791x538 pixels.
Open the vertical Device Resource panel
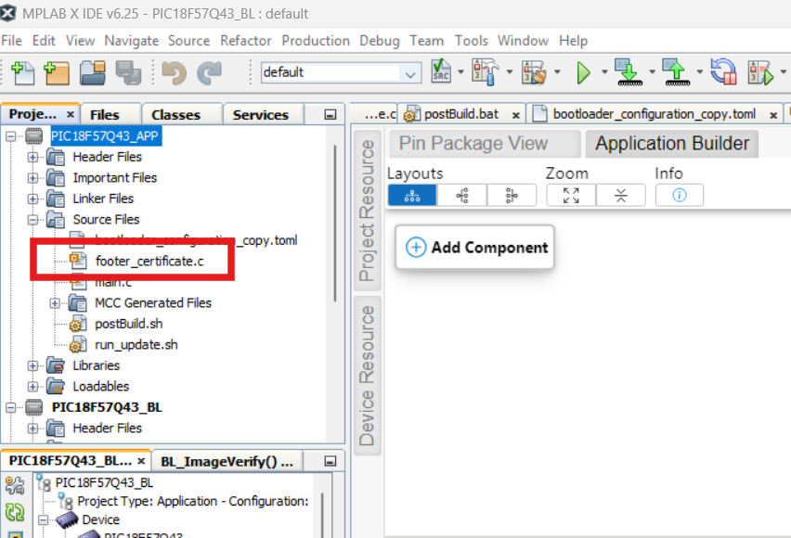[x=368, y=376]
